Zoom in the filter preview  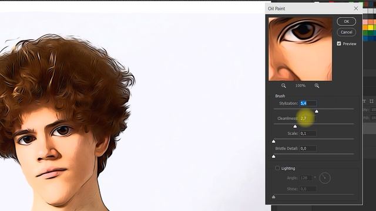click(317, 86)
